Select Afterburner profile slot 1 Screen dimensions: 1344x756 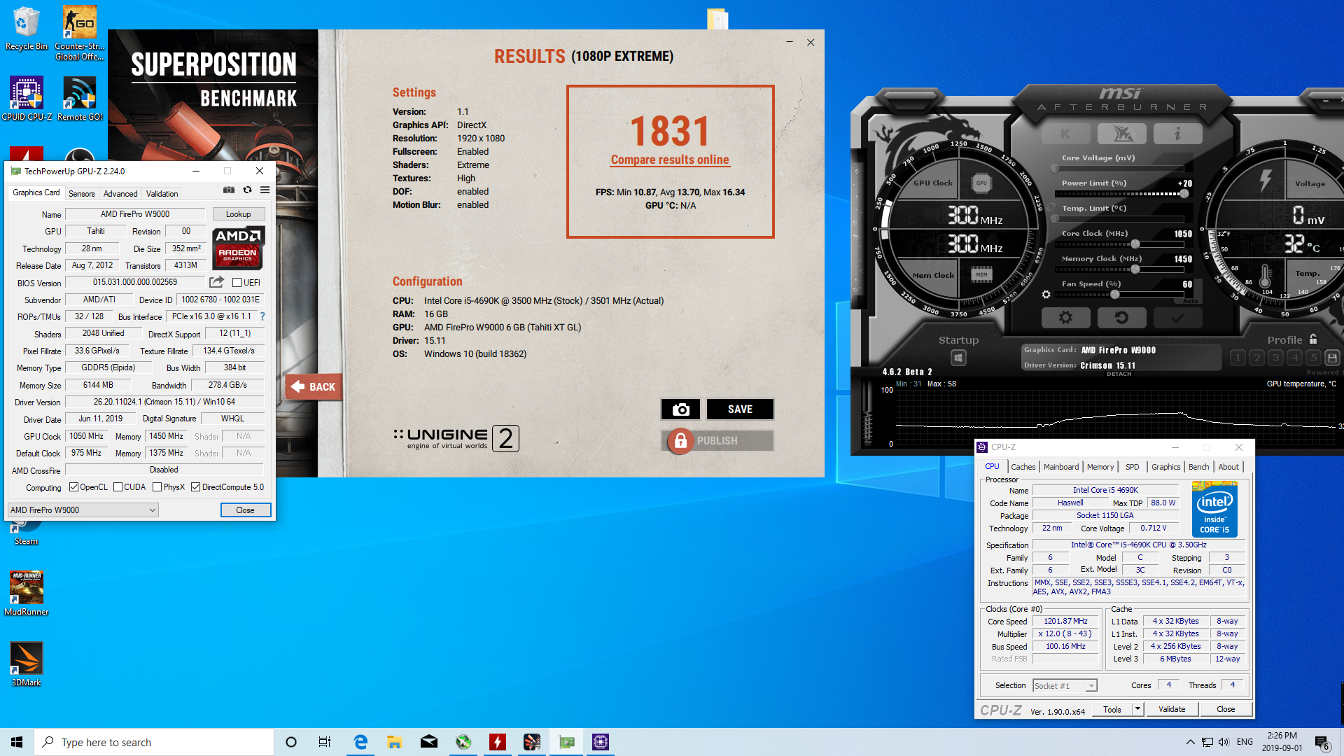pyautogui.click(x=1238, y=358)
